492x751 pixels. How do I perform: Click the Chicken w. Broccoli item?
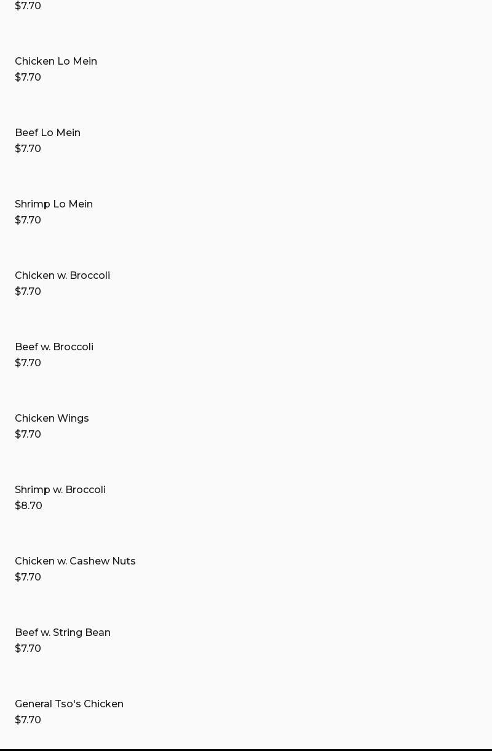click(x=62, y=275)
